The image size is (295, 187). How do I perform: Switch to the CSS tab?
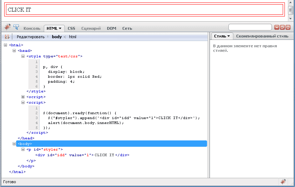71,28
